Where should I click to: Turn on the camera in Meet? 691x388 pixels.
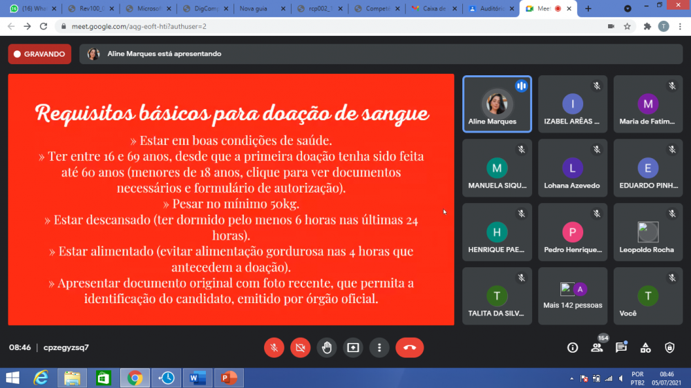pyautogui.click(x=301, y=347)
